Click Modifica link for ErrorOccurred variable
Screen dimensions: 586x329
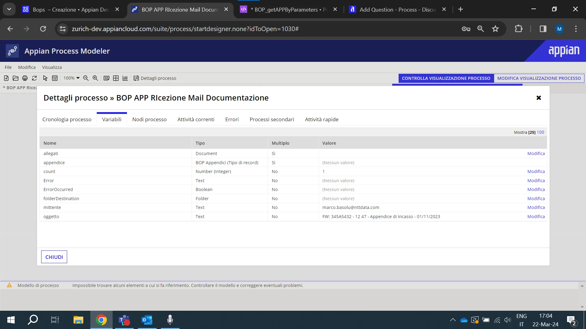536,189
